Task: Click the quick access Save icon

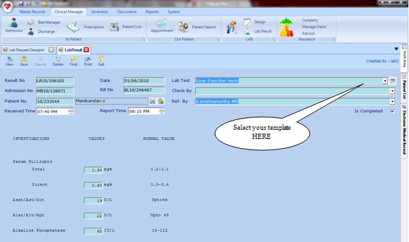Action: pyautogui.click(x=21, y=3)
